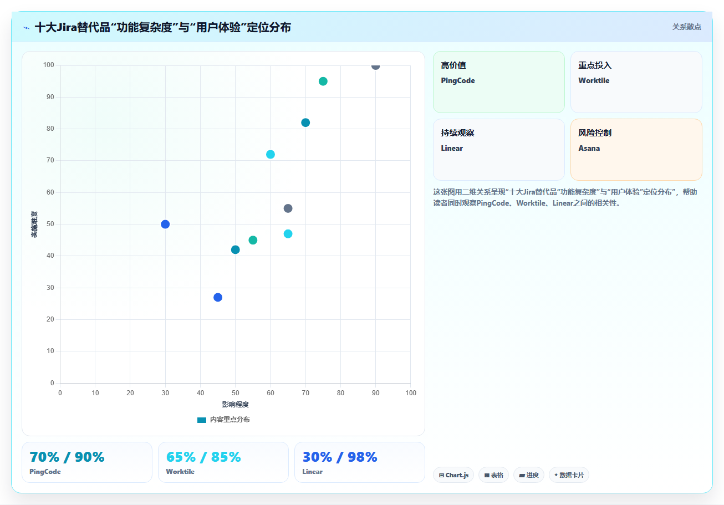This screenshot has height=505, width=724.
Task: Open the 风险控制 Asana card
Action: tap(636, 150)
